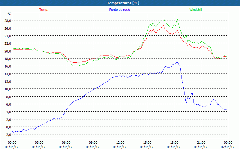Click the 21:00 time axis label
240x150 pixels.
(x=201, y=143)
